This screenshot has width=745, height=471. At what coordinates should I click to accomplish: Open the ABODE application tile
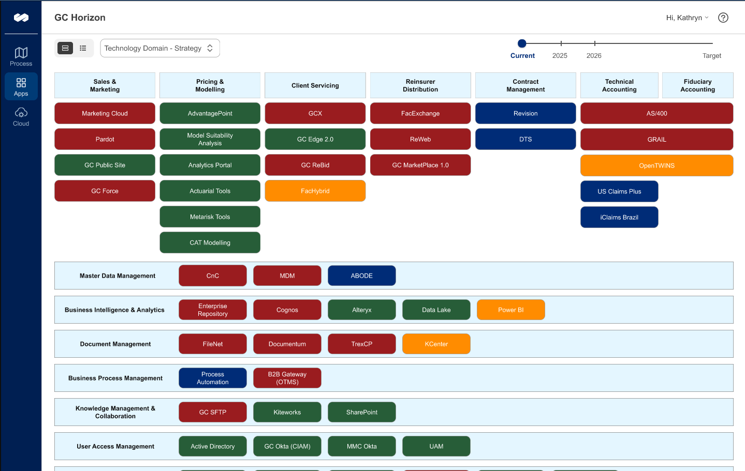coord(361,276)
